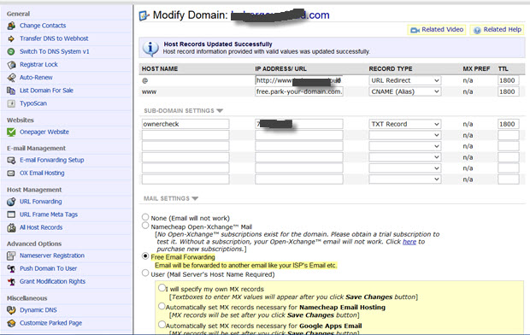Open OX Email Hosting link
530x335 pixels.
(42, 173)
